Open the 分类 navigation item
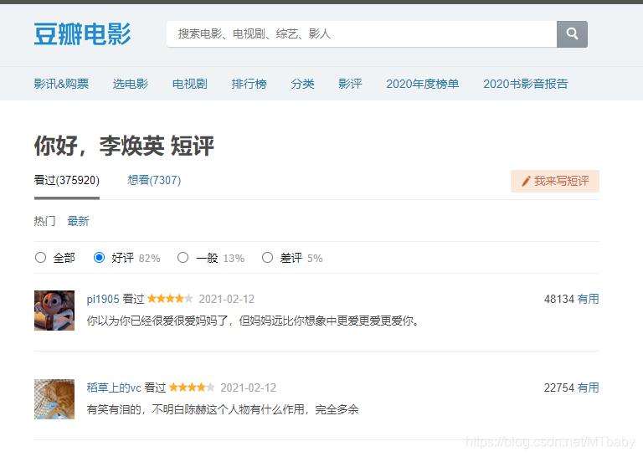 click(302, 84)
